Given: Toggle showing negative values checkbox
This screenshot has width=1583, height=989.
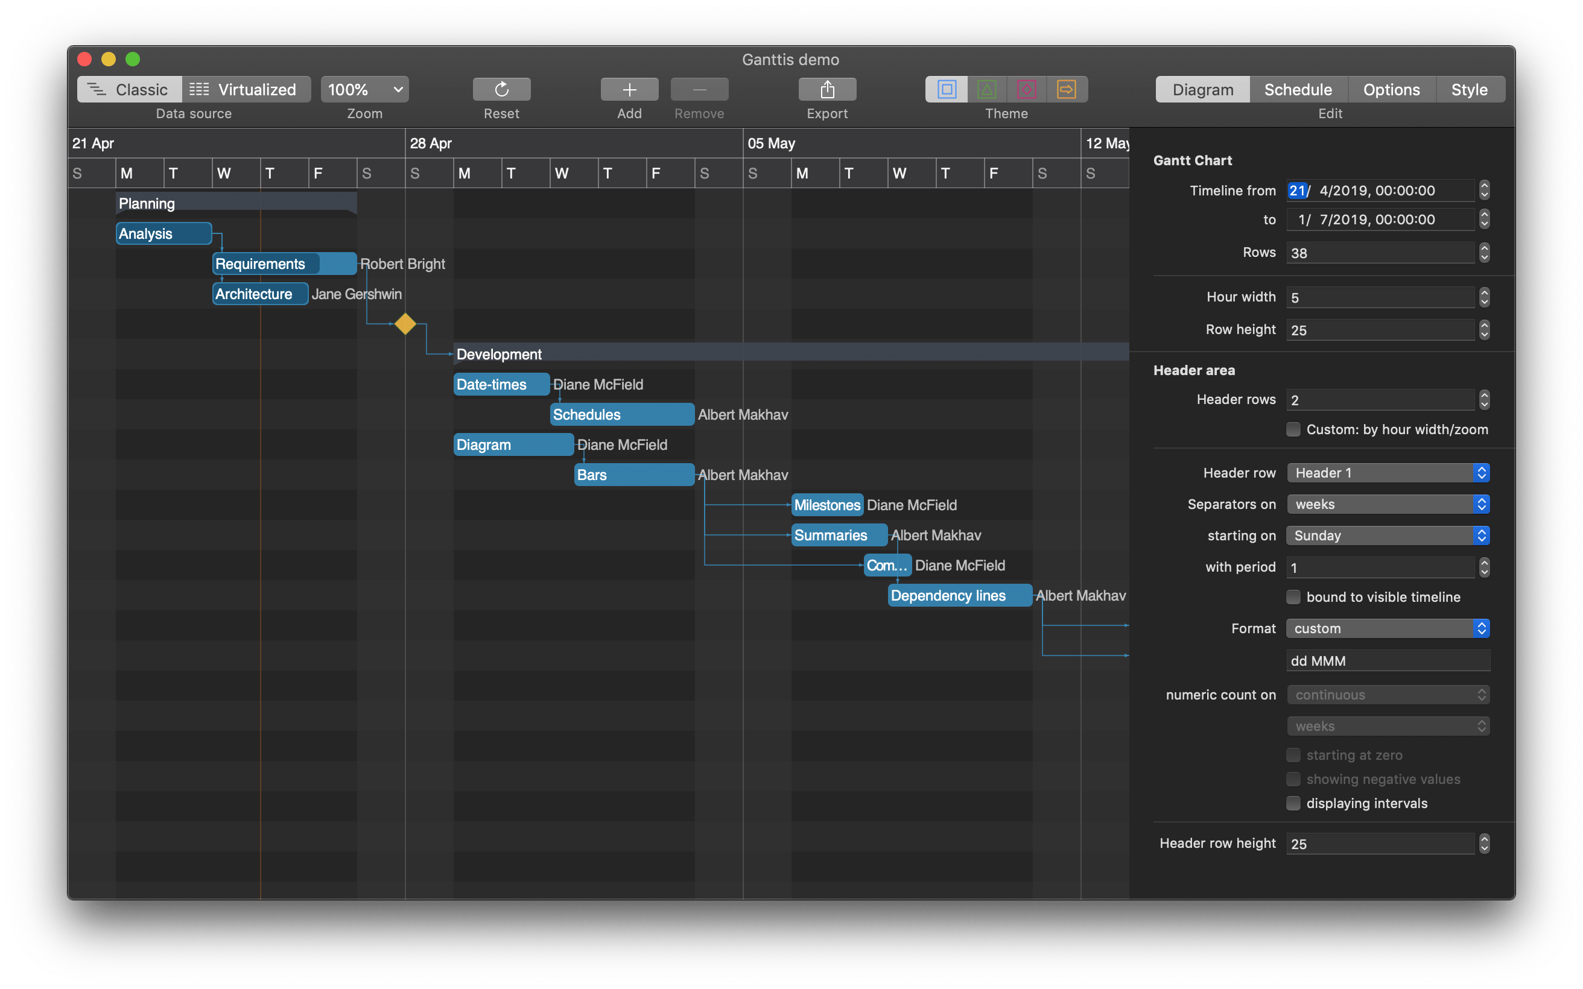Looking at the screenshot, I should click(1293, 779).
